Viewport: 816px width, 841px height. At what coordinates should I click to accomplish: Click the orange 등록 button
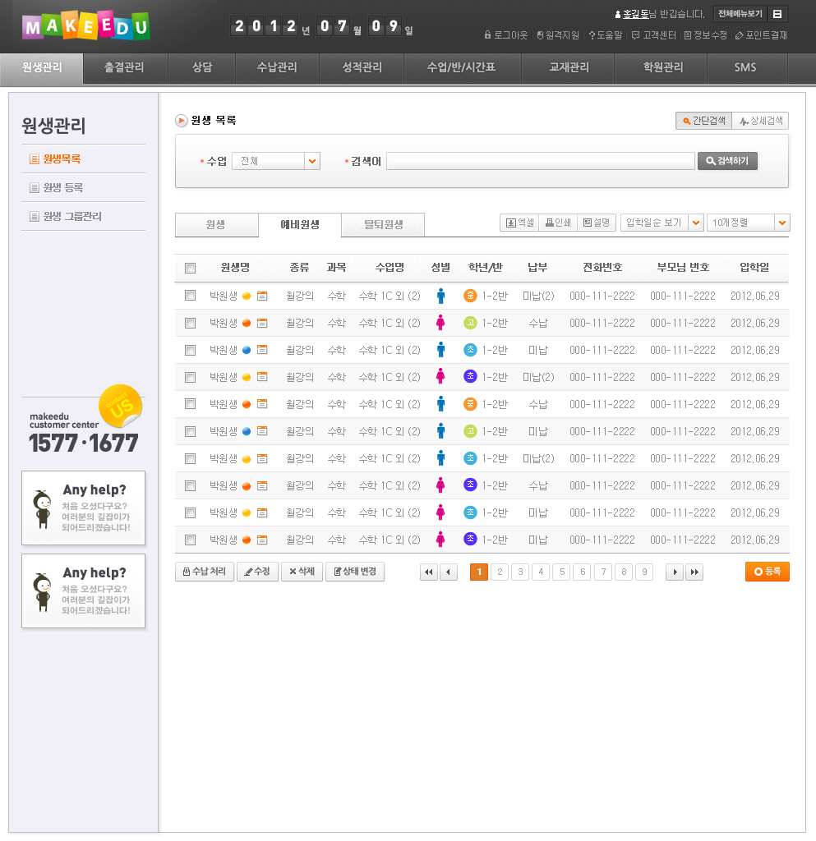767,572
